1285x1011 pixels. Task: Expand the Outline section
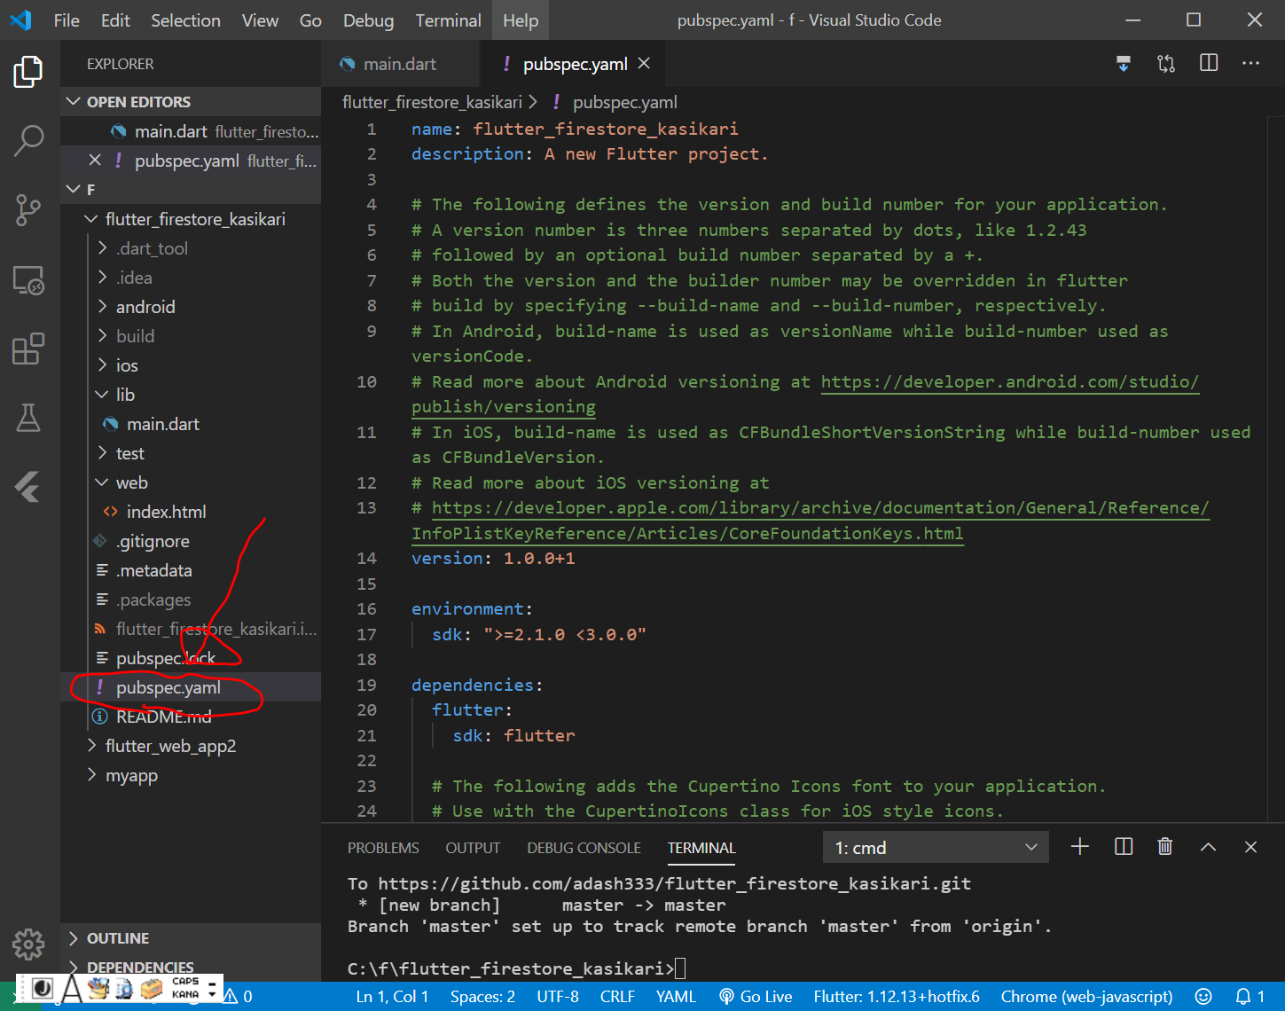(74, 937)
